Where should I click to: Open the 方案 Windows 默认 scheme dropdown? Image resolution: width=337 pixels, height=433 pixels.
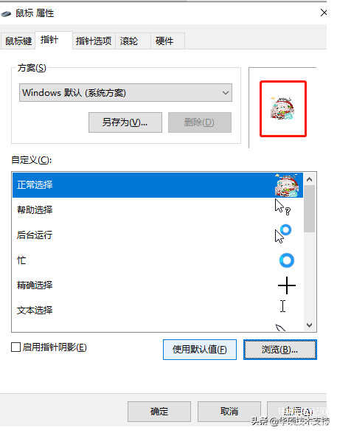click(125, 93)
